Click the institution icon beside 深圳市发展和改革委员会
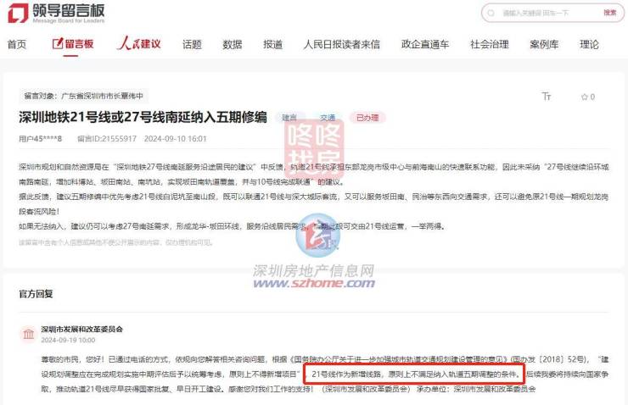The width and height of the screenshot is (628, 405). 29,334
